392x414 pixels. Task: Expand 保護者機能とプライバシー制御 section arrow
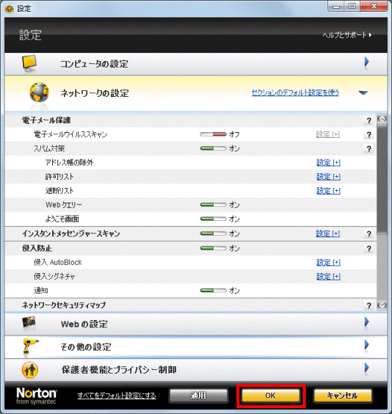[366, 368]
